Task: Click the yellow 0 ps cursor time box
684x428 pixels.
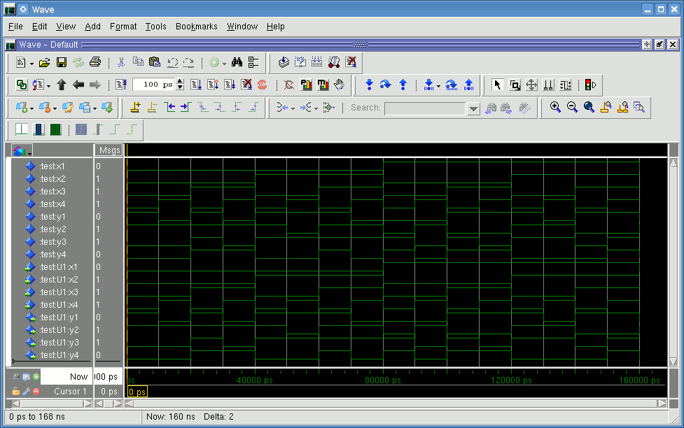Action: pyautogui.click(x=137, y=392)
